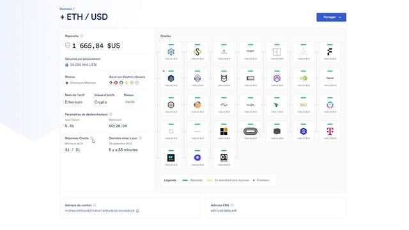Image resolution: width=409 pixels, height=230 pixels.
Task: Click the lock icon beside the LIEN amount
Action: click(x=66, y=65)
